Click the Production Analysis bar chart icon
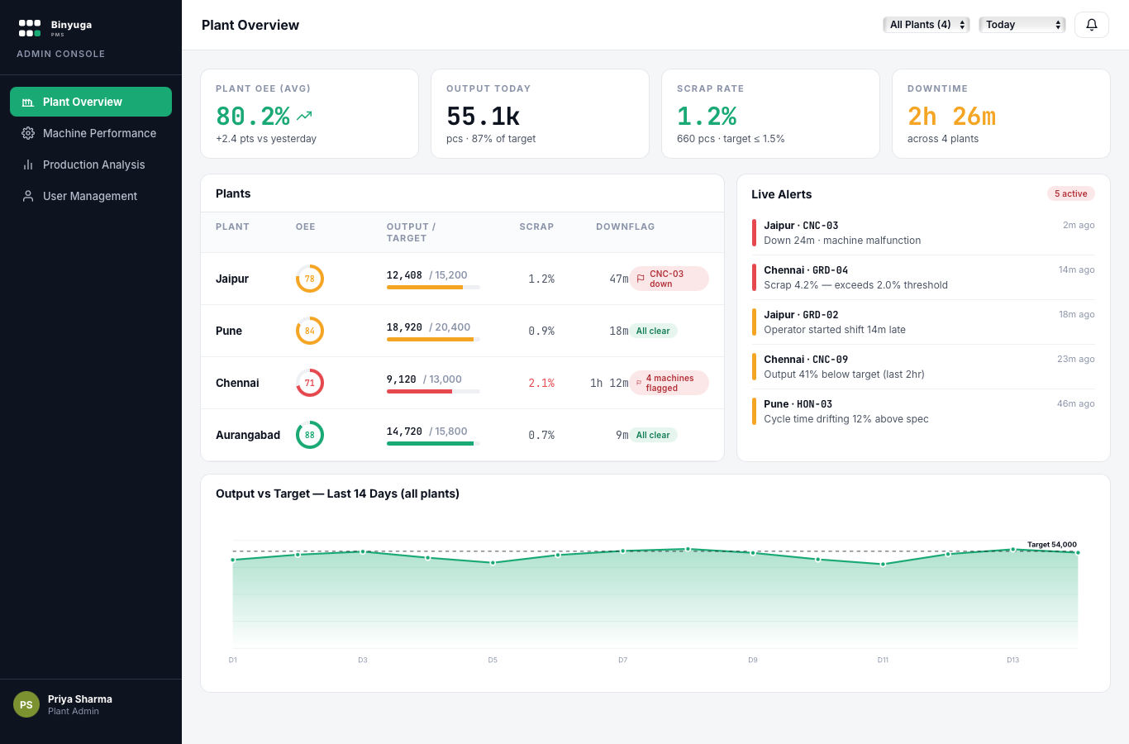The width and height of the screenshot is (1129, 744). pyautogui.click(x=27, y=165)
